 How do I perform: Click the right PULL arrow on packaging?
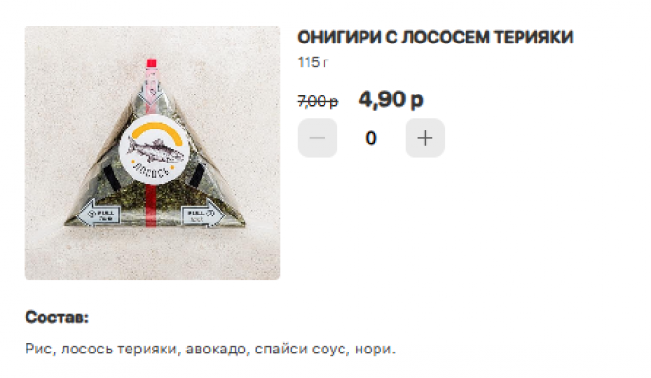203,214
